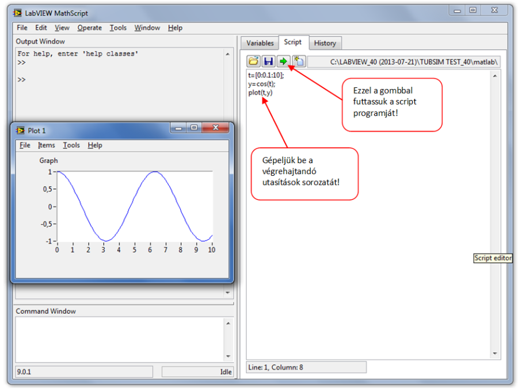Click the 9.0.1 version status field

[x=84, y=372]
